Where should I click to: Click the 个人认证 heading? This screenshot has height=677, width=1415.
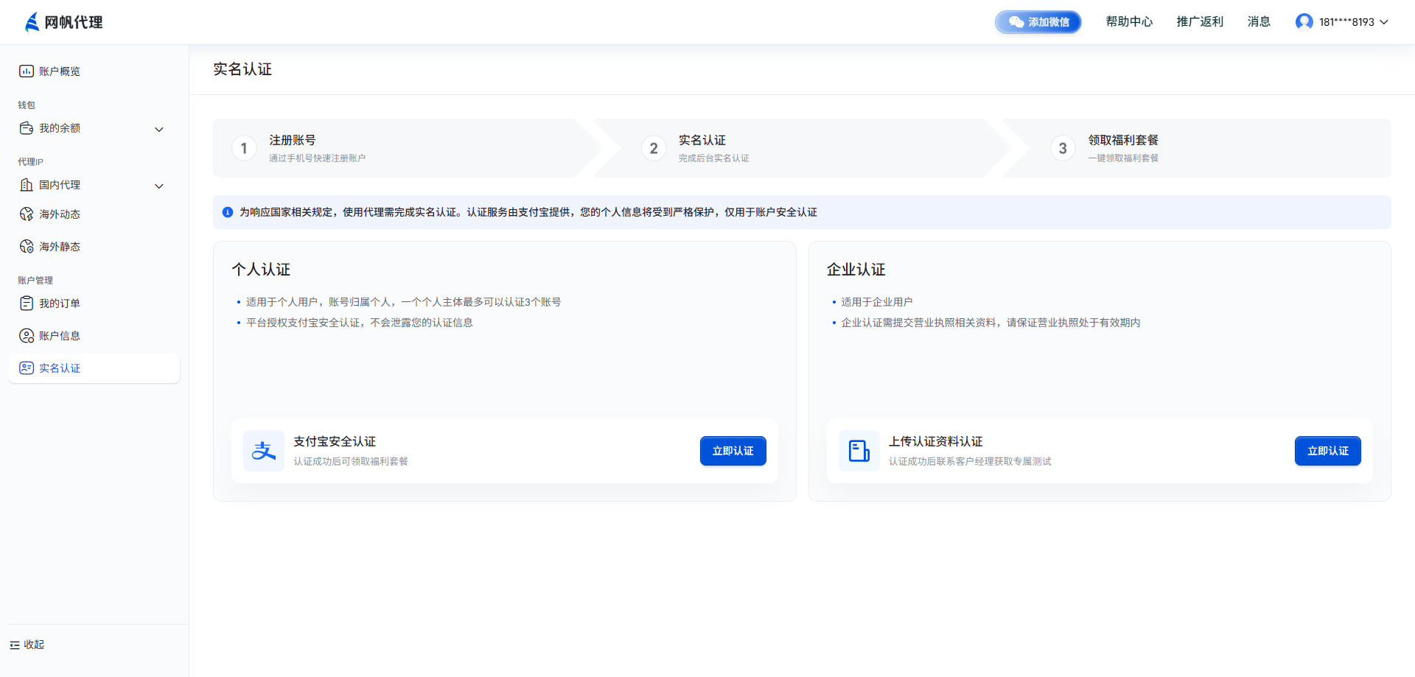click(x=261, y=270)
